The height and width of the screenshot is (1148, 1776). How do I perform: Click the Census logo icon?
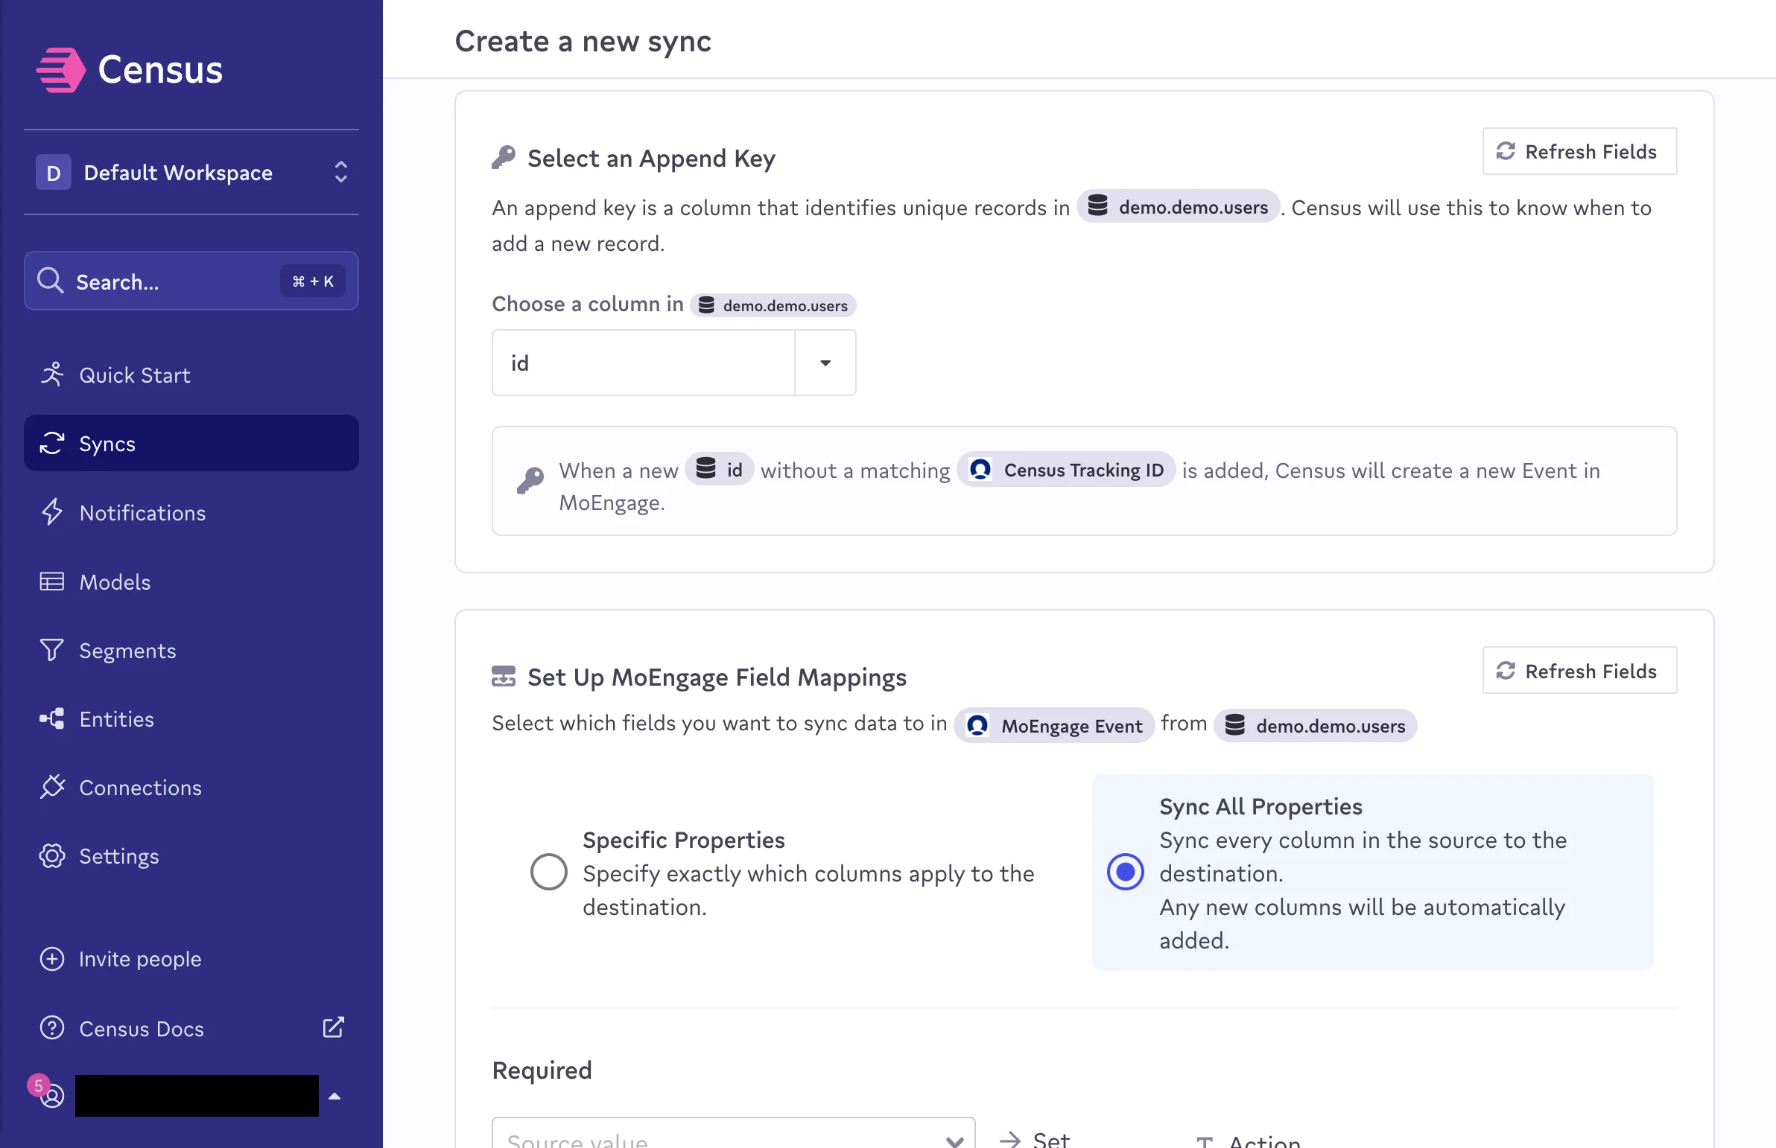click(61, 70)
